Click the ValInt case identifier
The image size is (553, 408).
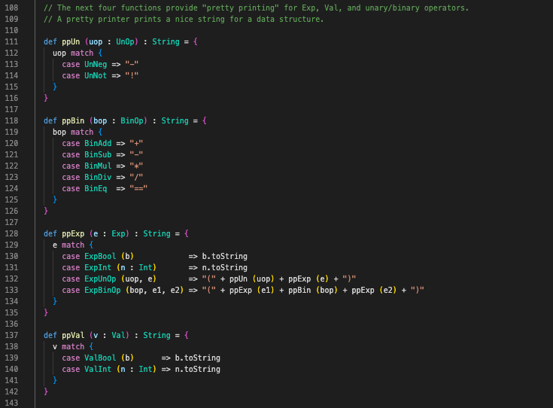coord(98,369)
